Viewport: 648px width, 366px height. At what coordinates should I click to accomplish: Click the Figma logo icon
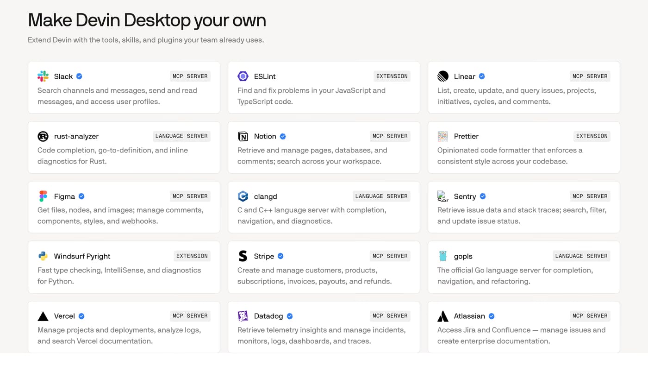click(x=43, y=196)
